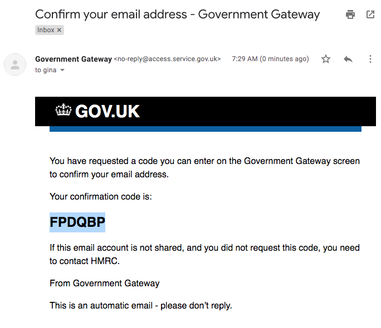Click the GOV.UK logo text
381x328 pixels.
pyautogui.click(x=107, y=111)
